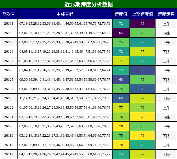Click previous span value 78 in row 26119
Image resolution: width=177 pixels, height=159 pixels.
pyautogui.click(x=143, y=136)
